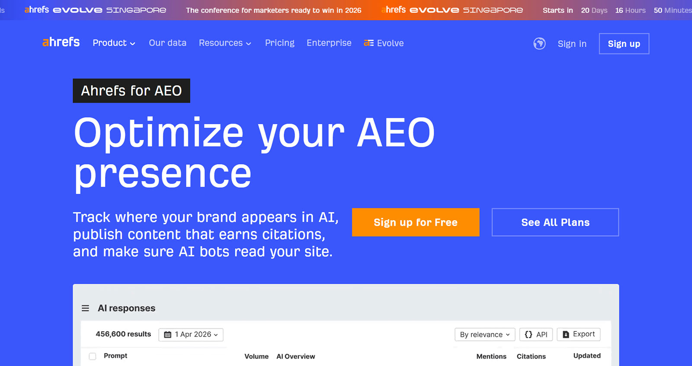Open the globe language selector
Screen dimensions: 692x366
[539, 44]
